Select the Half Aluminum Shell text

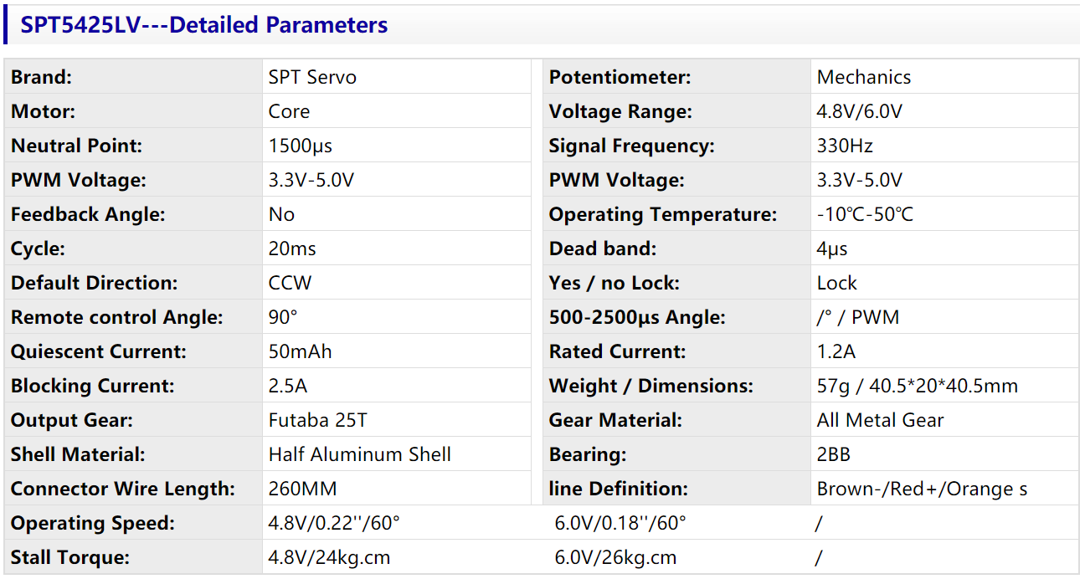[x=360, y=454]
